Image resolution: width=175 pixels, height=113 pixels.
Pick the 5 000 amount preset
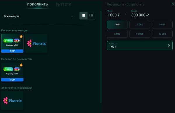coord(117,34)
